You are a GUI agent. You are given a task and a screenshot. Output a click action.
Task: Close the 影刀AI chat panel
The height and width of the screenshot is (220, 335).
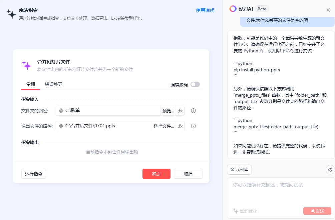tap(328, 10)
